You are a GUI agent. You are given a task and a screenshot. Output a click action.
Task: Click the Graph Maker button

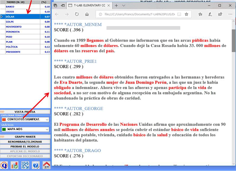click(25, 137)
